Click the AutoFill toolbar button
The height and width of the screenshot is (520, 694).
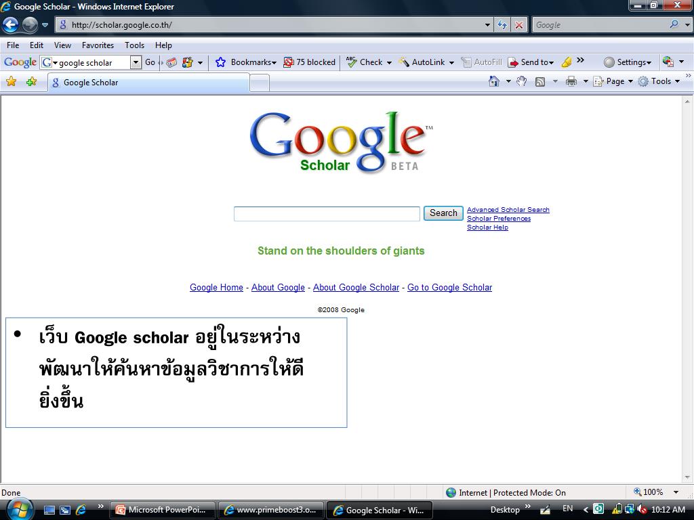point(482,62)
